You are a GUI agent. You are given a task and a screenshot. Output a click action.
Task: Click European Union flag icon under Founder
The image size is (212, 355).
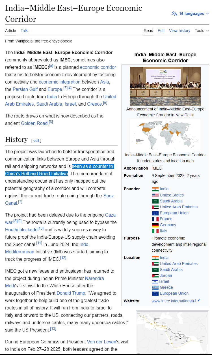point(155,213)
